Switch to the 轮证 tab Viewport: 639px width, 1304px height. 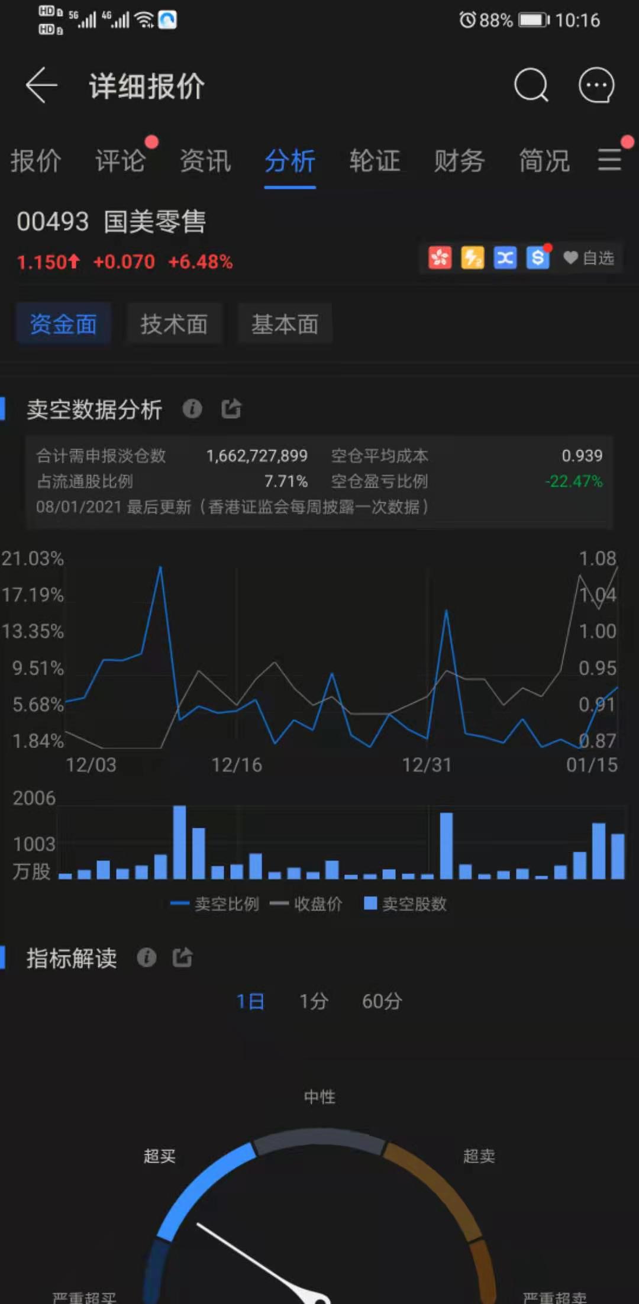click(375, 161)
